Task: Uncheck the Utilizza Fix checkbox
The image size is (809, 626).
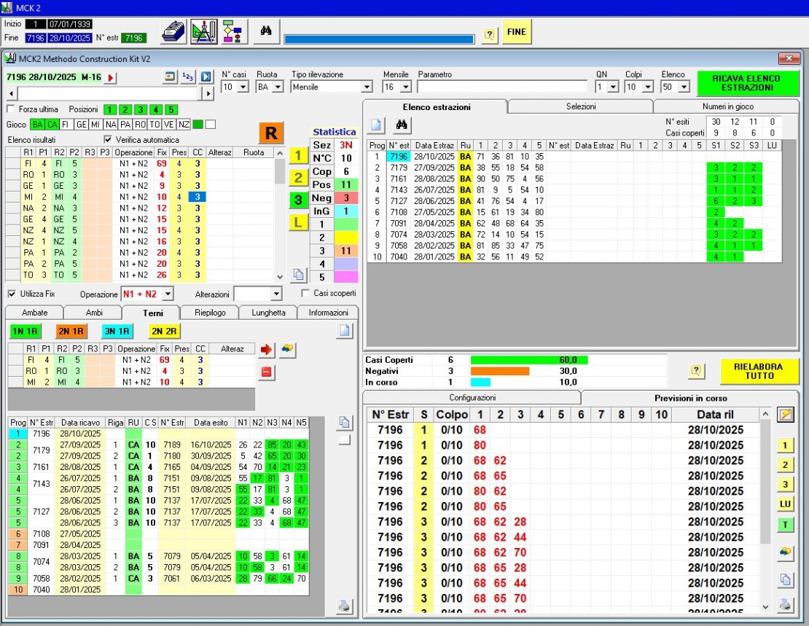Action: (x=12, y=294)
